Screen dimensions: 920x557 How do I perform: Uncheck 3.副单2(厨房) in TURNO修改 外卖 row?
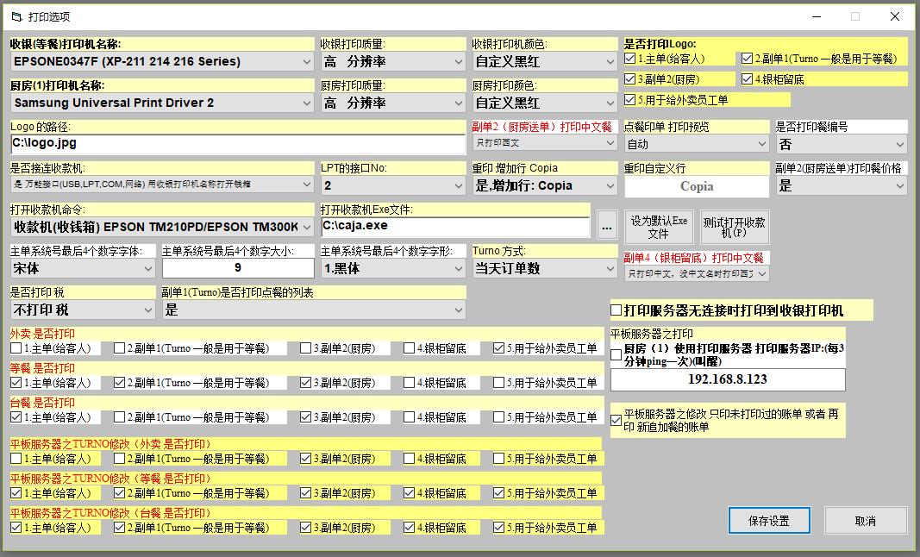[x=306, y=459]
